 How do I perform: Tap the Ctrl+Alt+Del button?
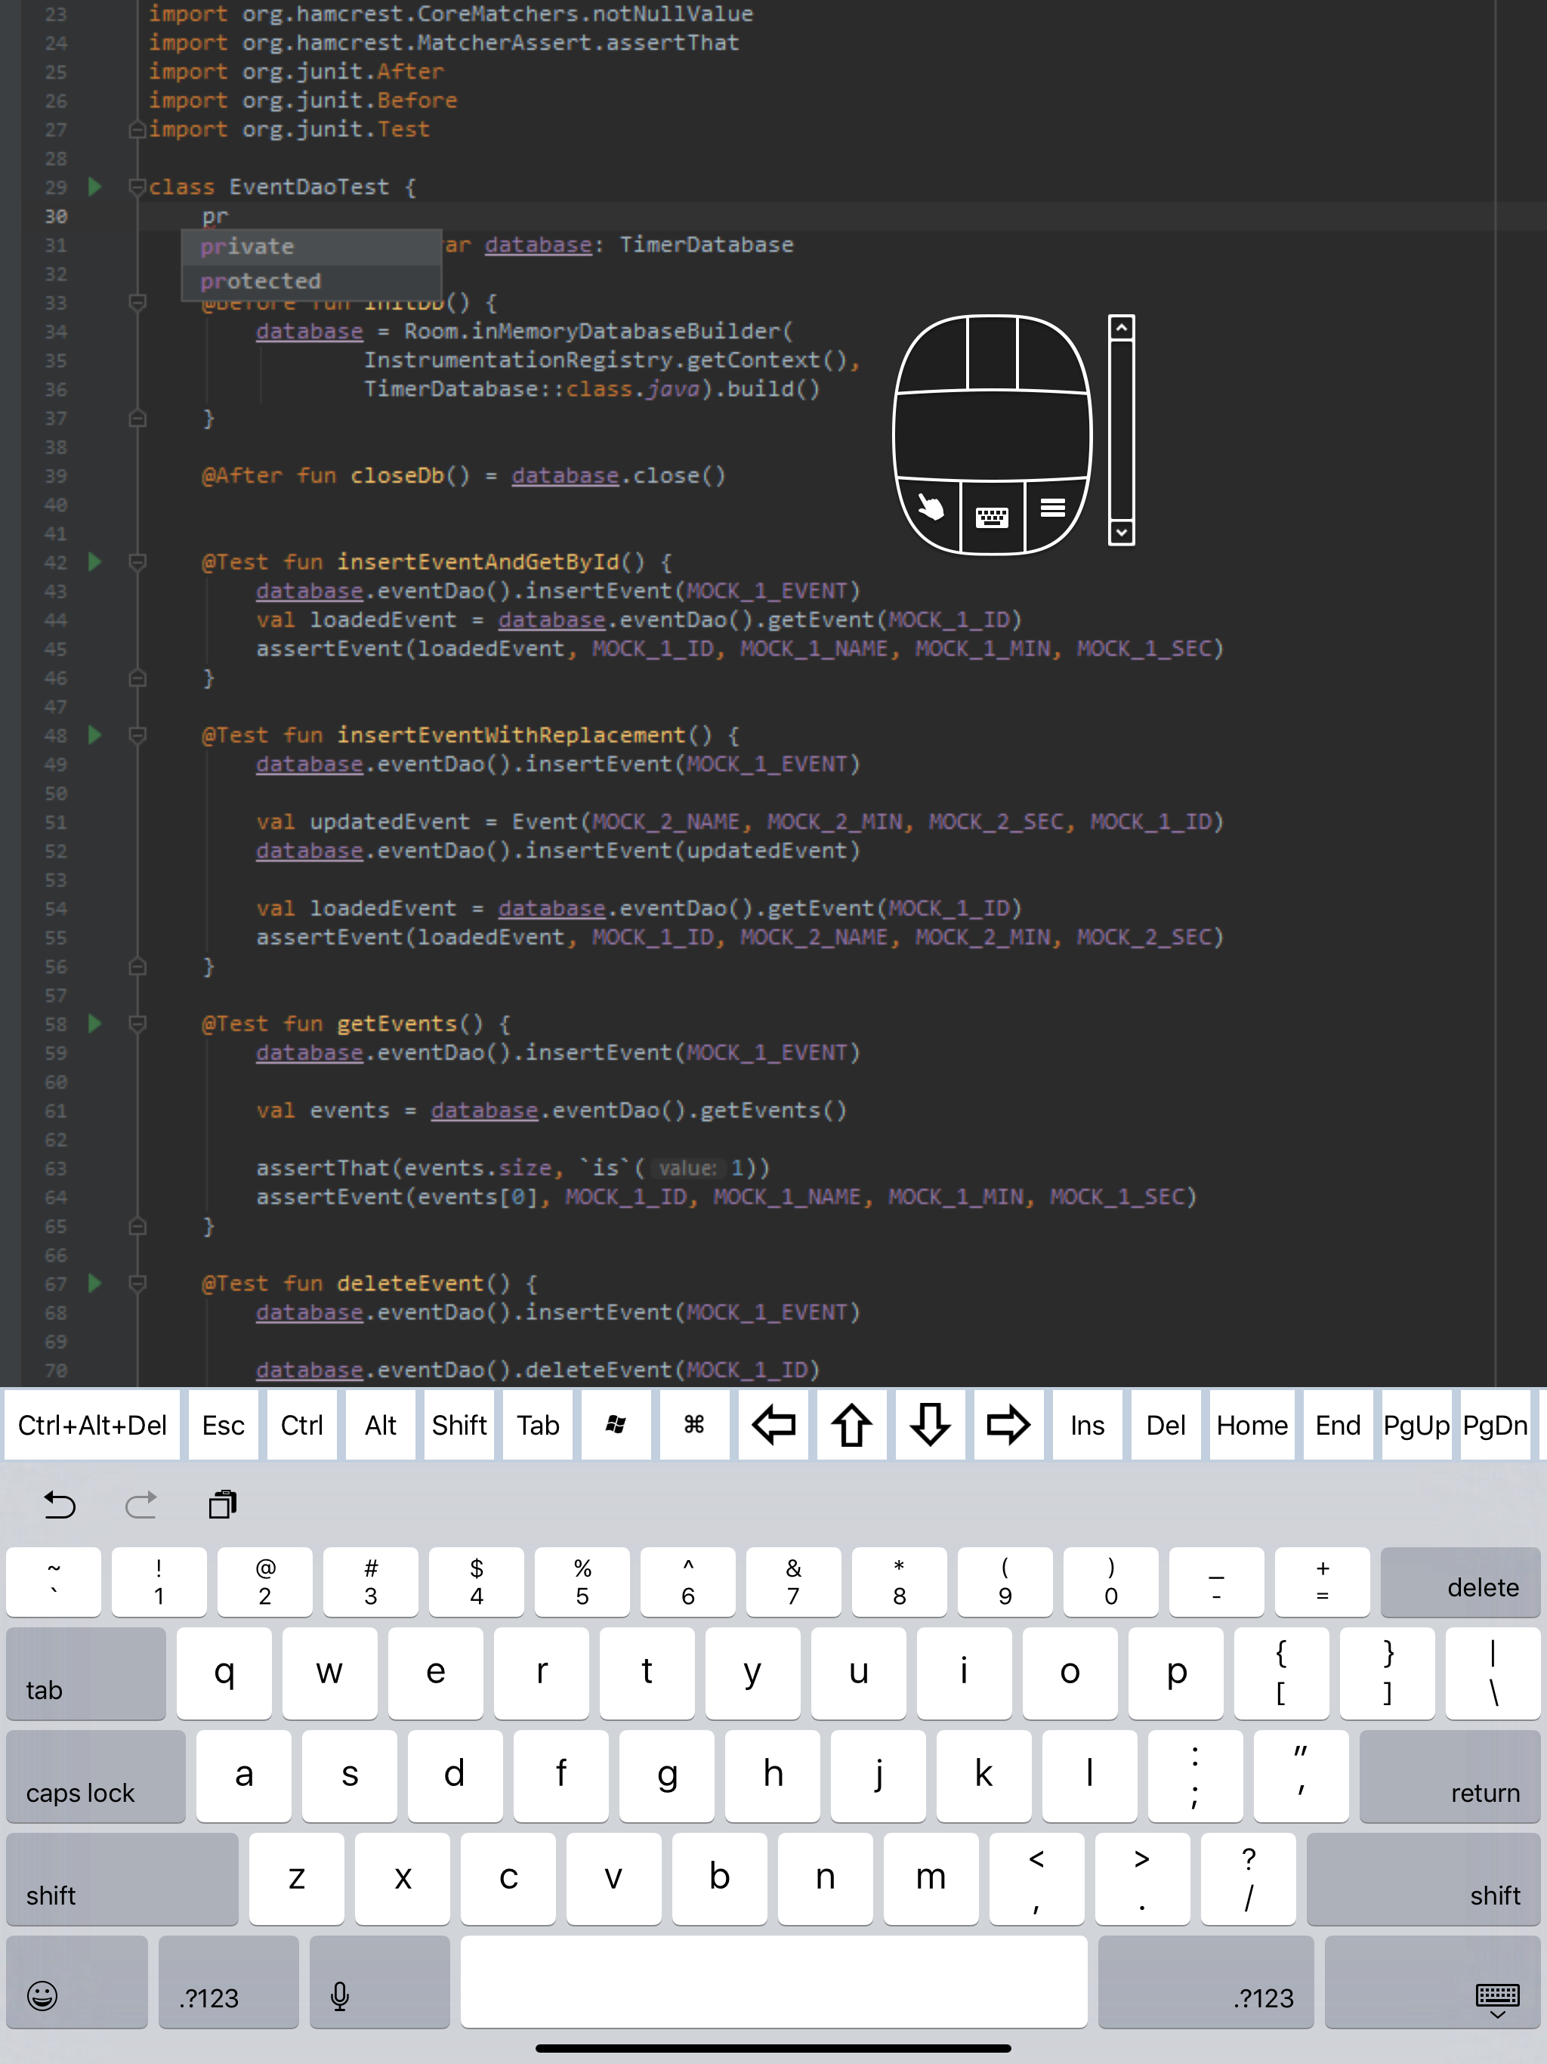[92, 1425]
